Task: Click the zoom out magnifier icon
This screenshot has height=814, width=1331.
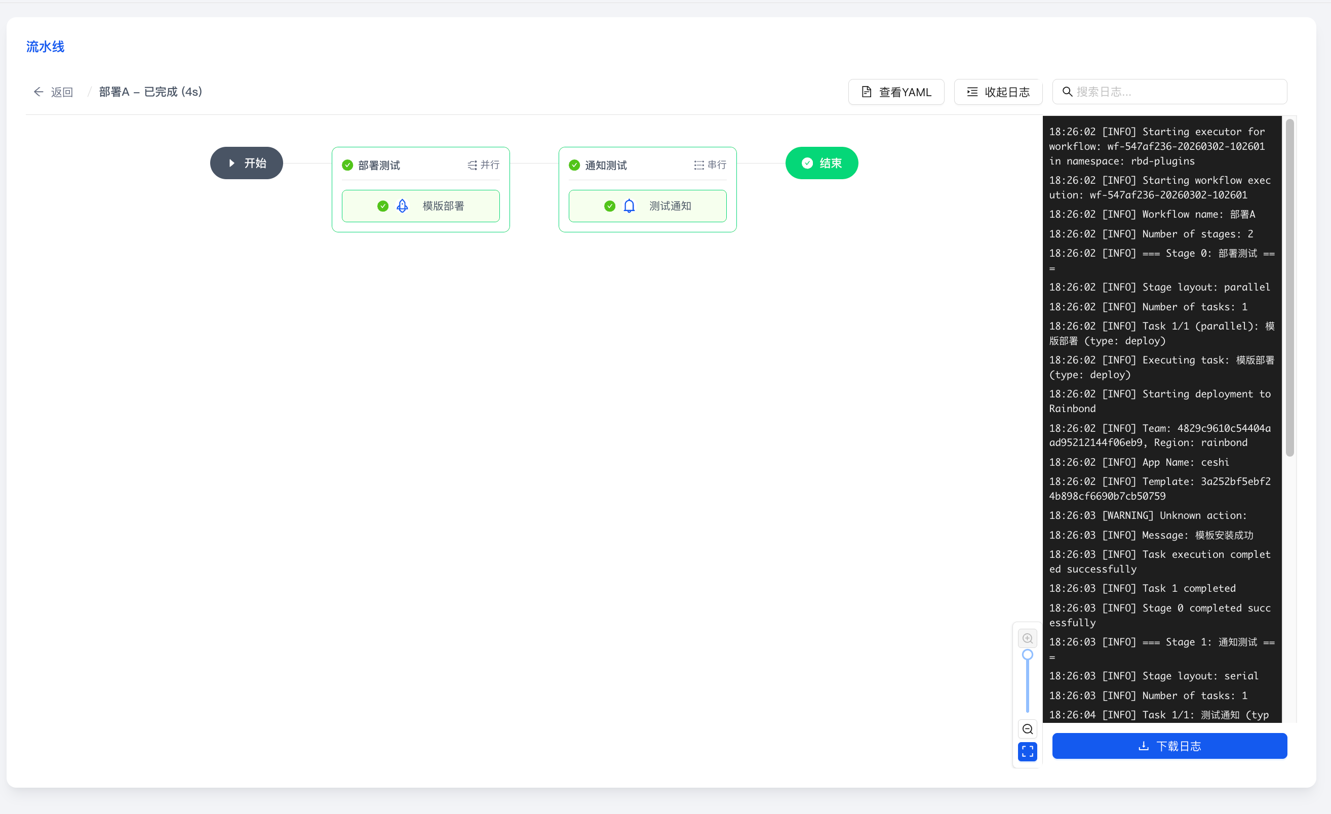Action: coord(1028,729)
